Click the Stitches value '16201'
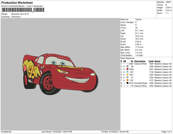 pos(168,2)
